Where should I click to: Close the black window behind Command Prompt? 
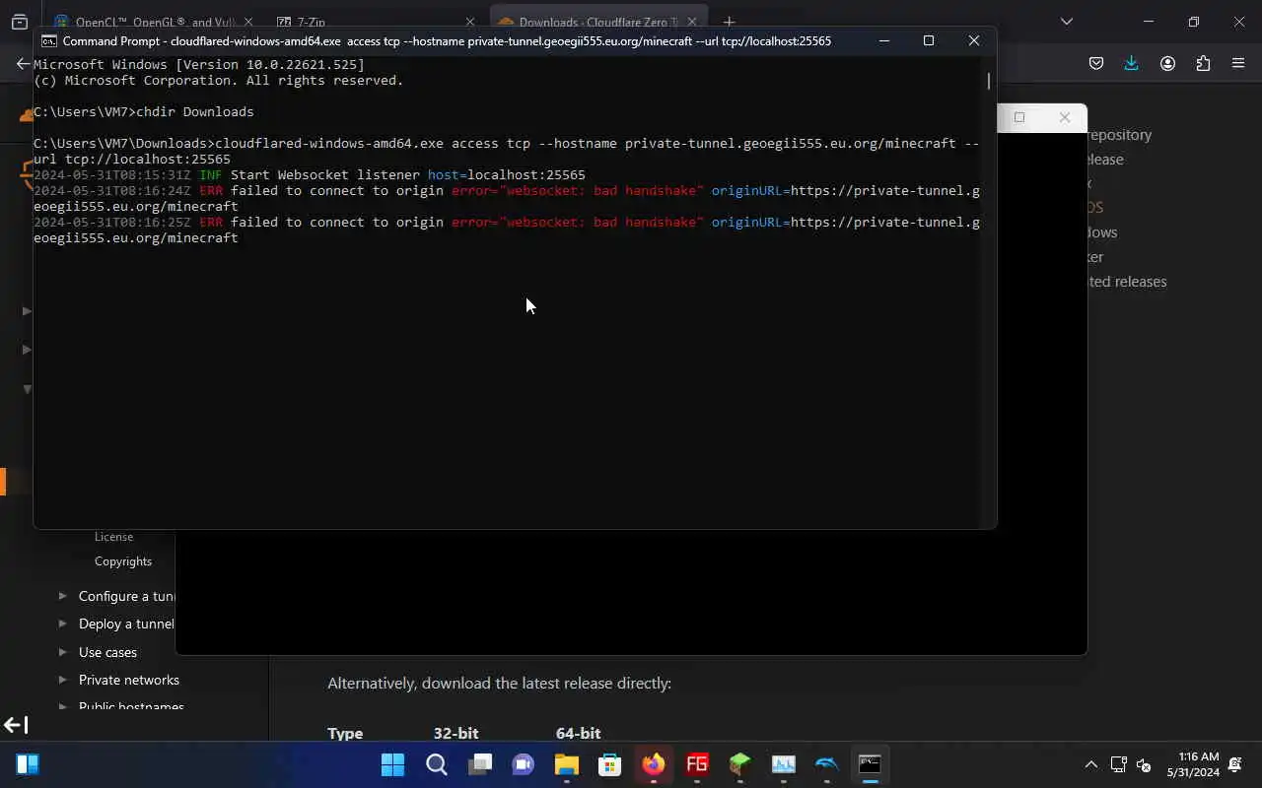click(1065, 117)
